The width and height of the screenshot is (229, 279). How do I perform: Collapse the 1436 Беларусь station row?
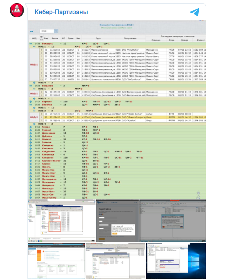(x=31, y=44)
